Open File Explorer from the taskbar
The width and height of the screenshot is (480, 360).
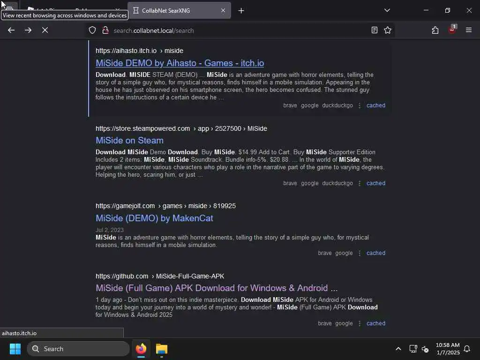162,349
